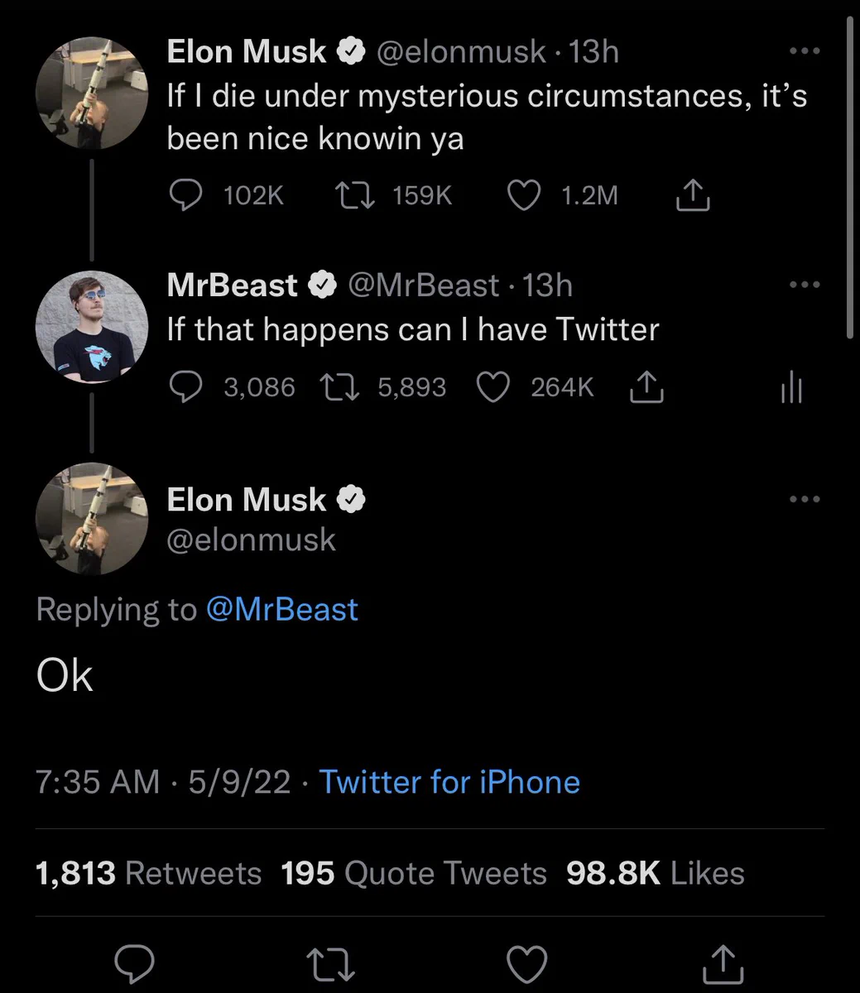Image resolution: width=860 pixels, height=993 pixels.
Task: Retweet the mysterious circumstances tweet
Action: pyautogui.click(x=355, y=195)
